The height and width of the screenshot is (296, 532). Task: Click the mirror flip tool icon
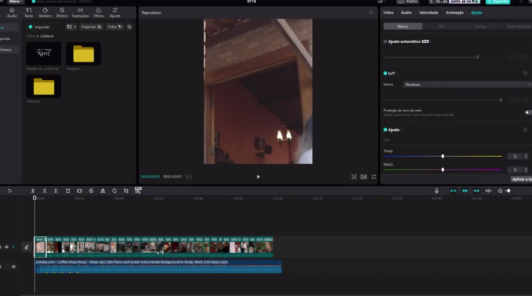coord(103,191)
